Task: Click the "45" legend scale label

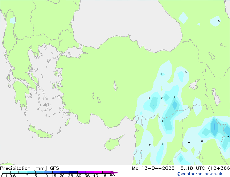Action: tap(104, 176)
